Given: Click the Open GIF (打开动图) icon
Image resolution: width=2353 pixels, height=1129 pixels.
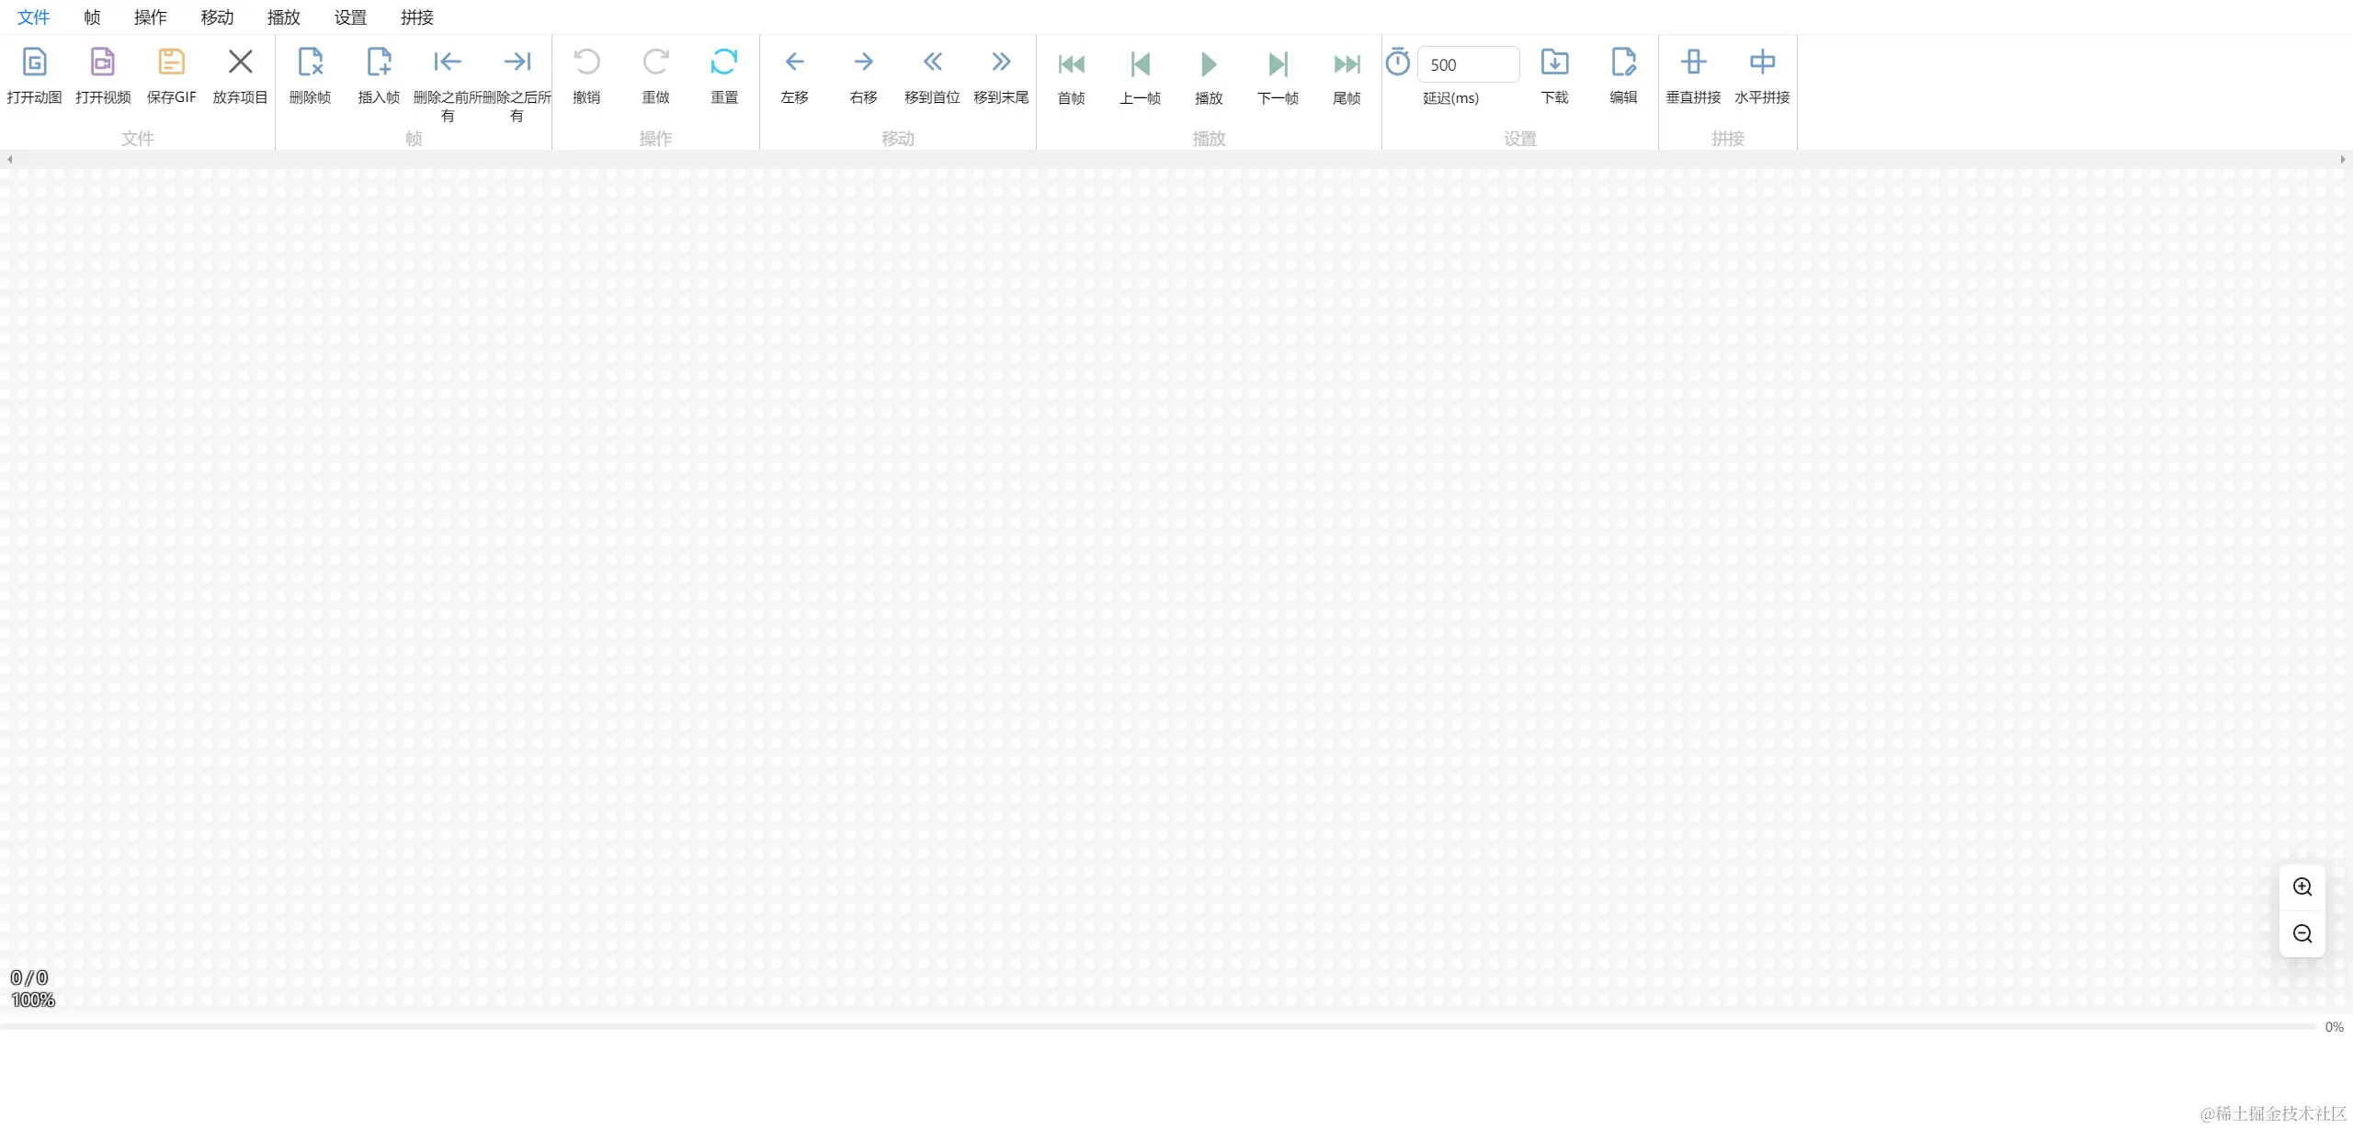Looking at the screenshot, I should pyautogui.click(x=34, y=62).
